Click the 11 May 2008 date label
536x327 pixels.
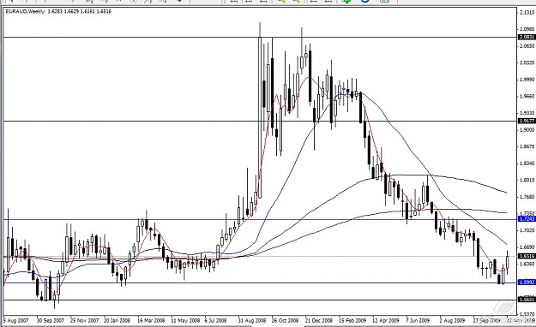coord(185,321)
